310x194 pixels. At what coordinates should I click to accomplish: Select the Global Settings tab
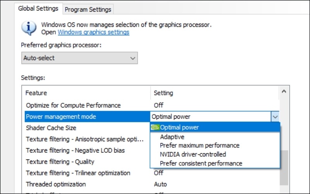[38, 9]
